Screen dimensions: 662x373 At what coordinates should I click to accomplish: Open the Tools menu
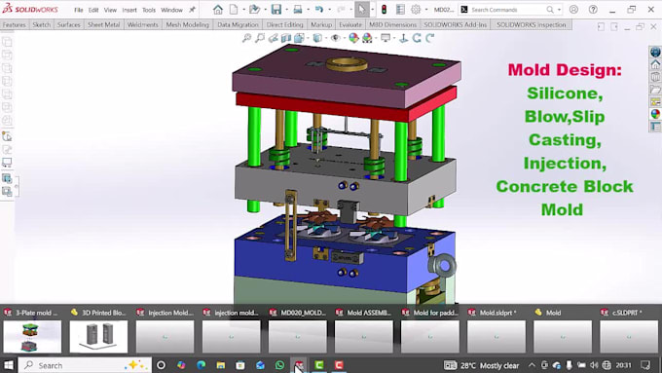click(x=149, y=10)
